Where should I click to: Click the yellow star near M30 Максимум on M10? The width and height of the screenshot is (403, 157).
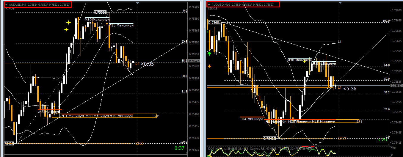[x=304, y=62]
